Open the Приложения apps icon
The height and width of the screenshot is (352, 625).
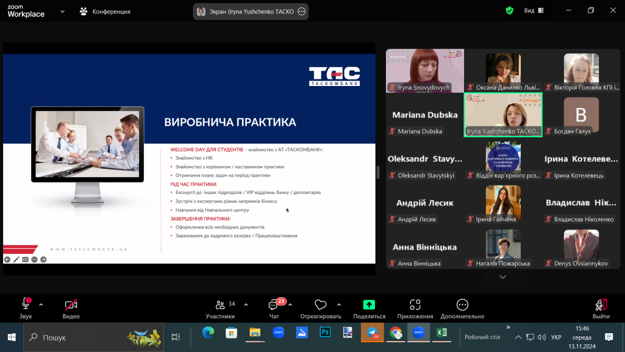click(x=415, y=306)
